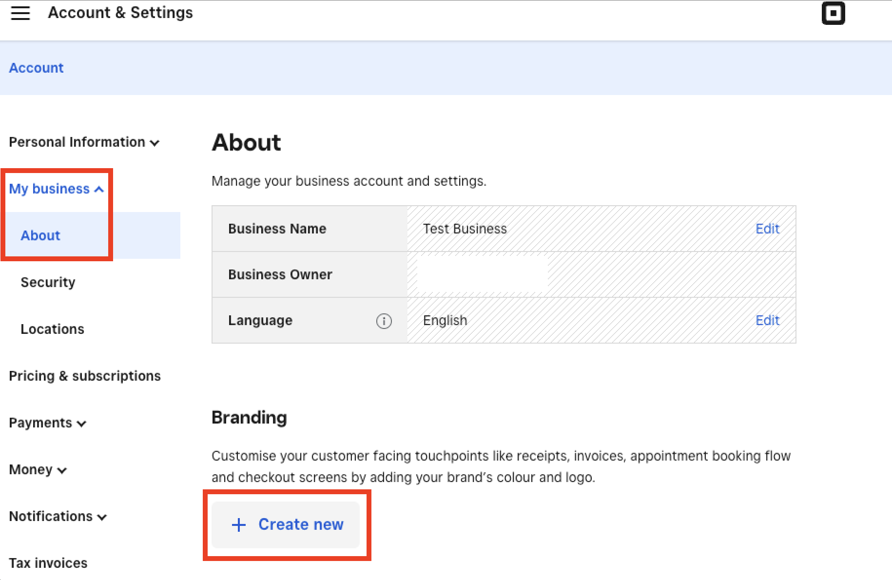Edit the Business Name
The height and width of the screenshot is (580, 892).
point(767,229)
